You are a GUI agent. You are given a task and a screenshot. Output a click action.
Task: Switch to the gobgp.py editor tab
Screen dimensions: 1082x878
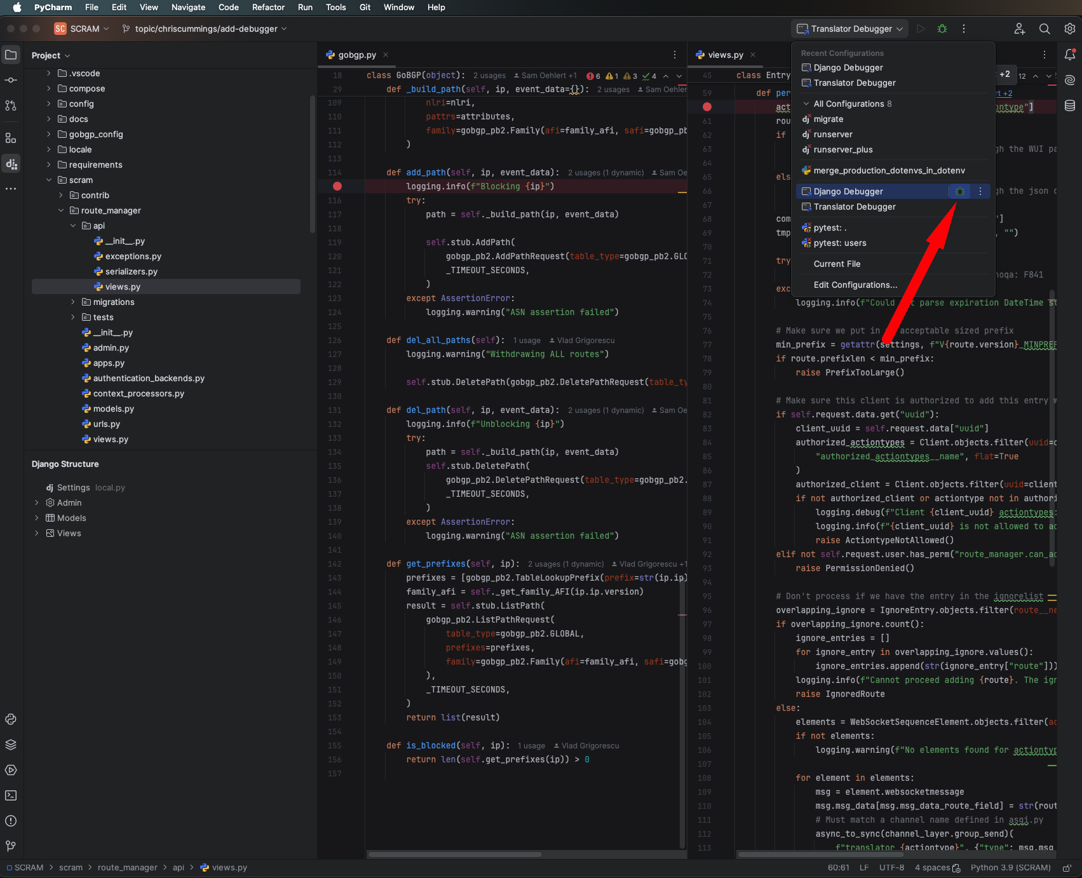tap(356, 55)
